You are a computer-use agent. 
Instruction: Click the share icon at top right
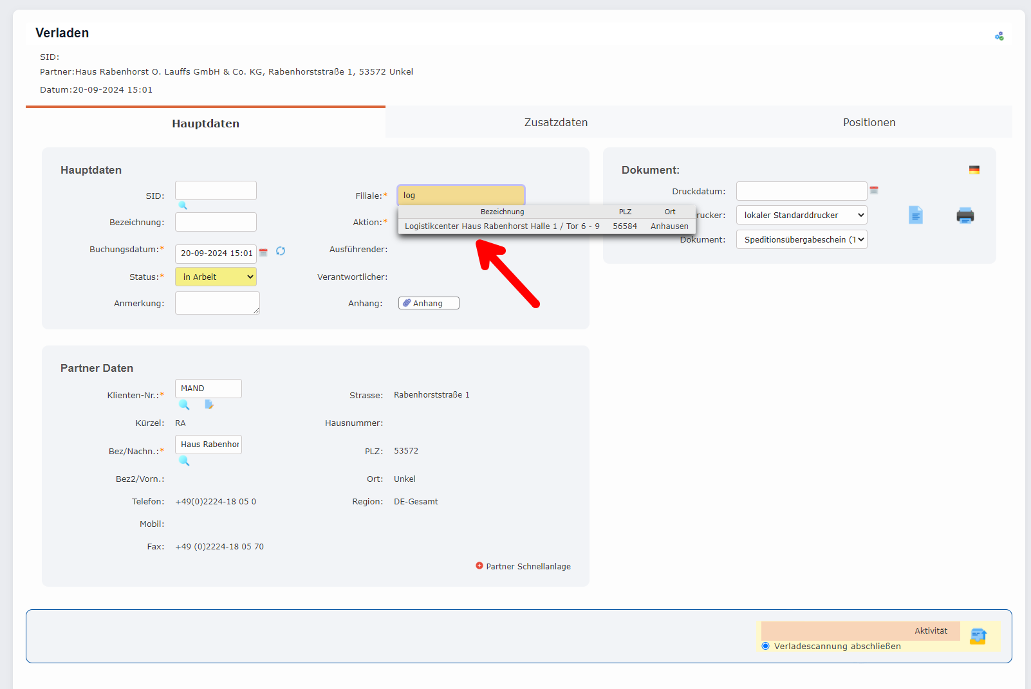999,37
